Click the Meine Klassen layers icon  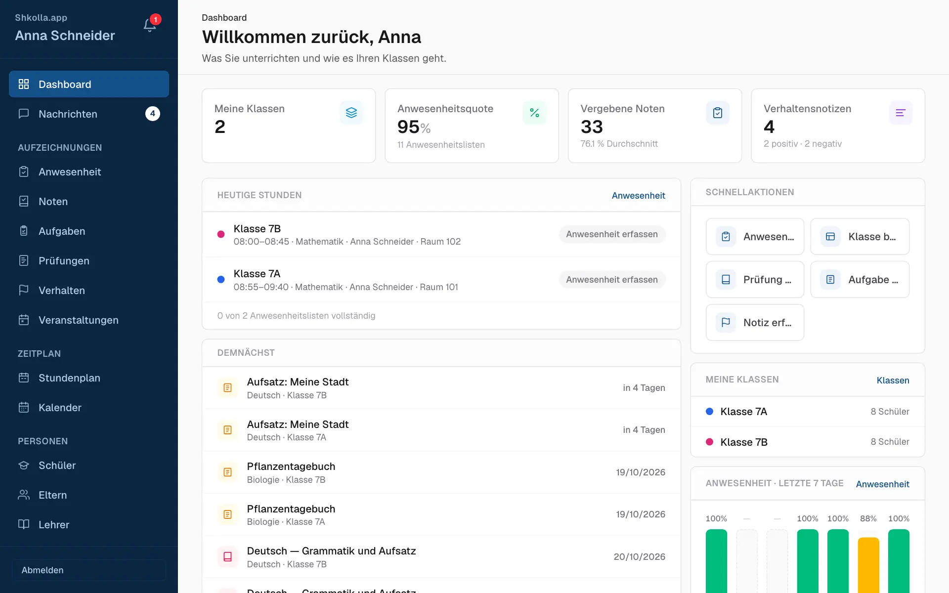351,113
